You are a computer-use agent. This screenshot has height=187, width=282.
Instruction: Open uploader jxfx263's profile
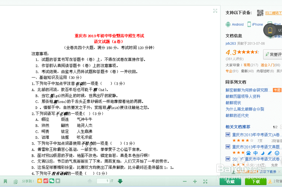pos(231,43)
